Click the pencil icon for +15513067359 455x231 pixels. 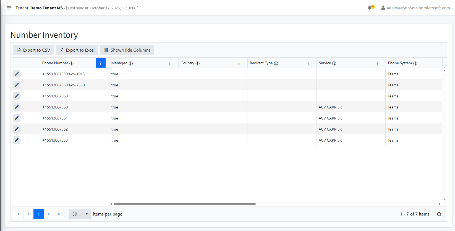[17, 96]
